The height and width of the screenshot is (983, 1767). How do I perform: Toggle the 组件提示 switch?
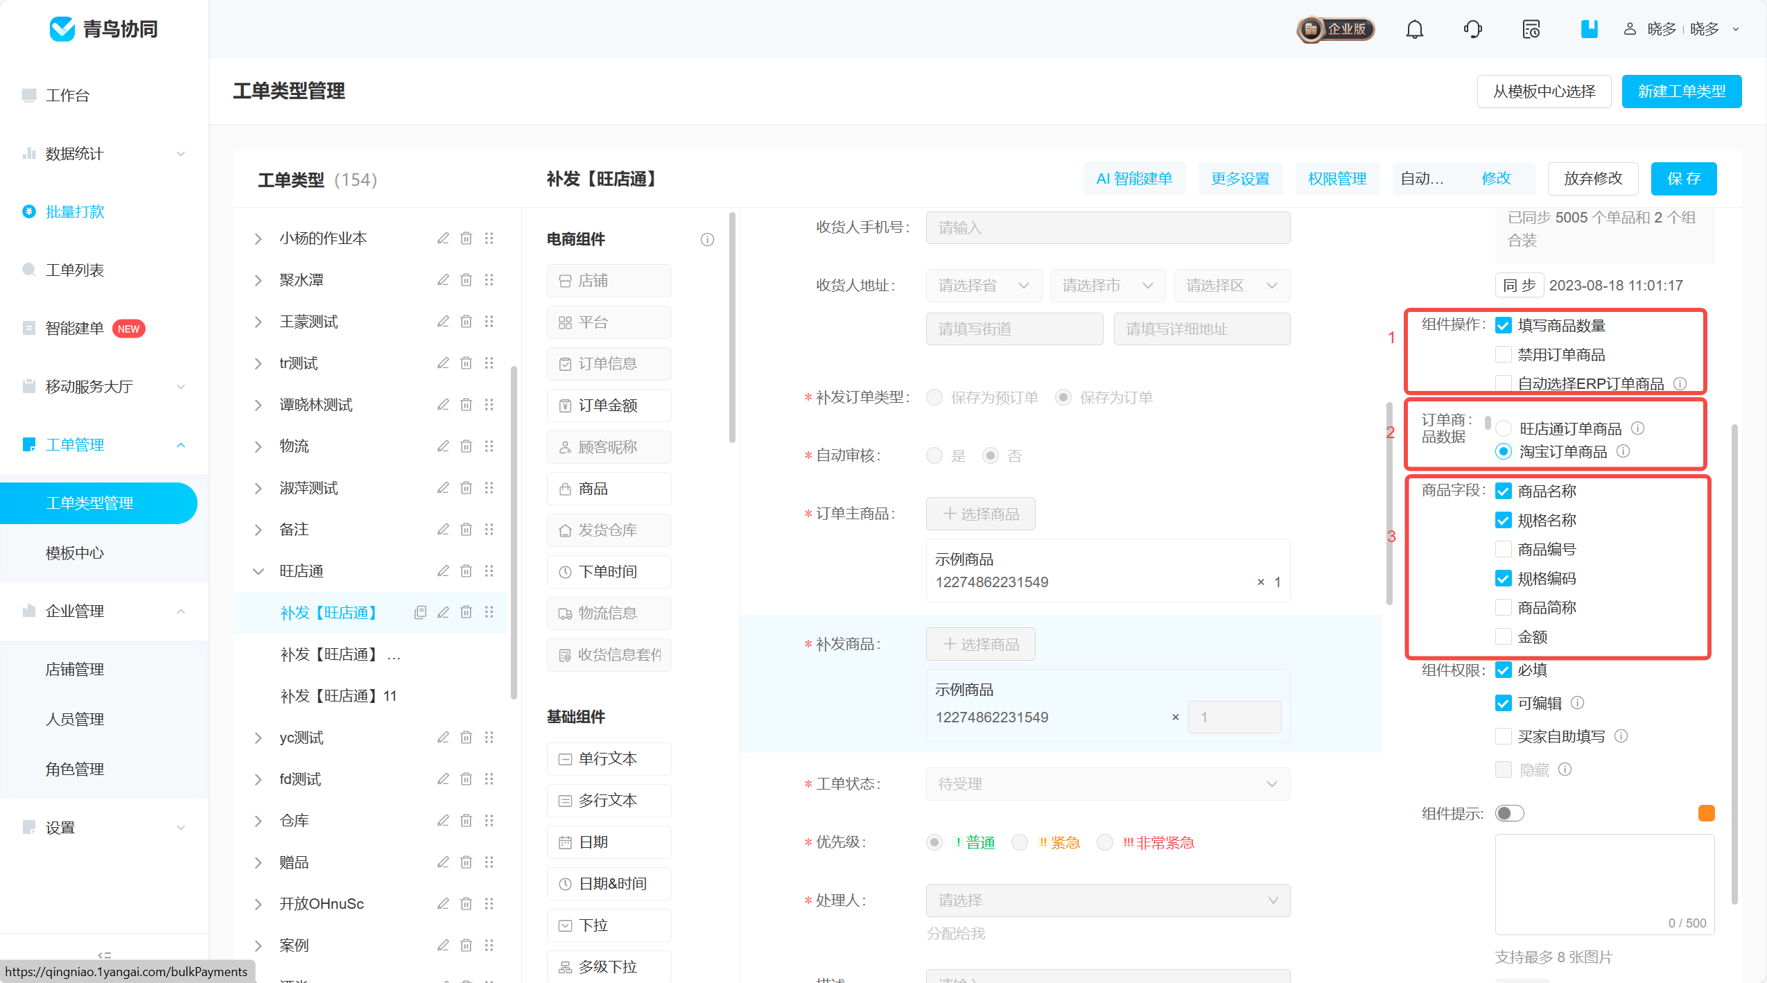point(1509,813)
